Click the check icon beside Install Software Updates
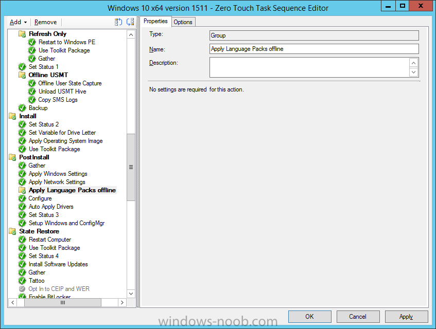436x329 pixels. coord(22,264)
